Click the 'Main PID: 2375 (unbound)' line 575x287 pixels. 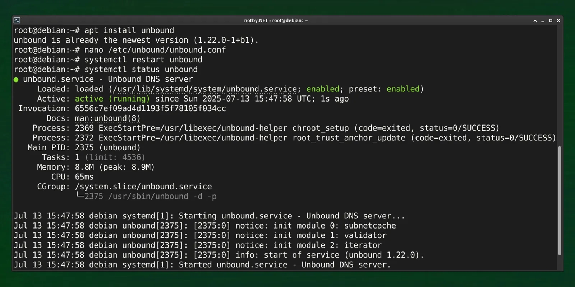pos(84,147)
